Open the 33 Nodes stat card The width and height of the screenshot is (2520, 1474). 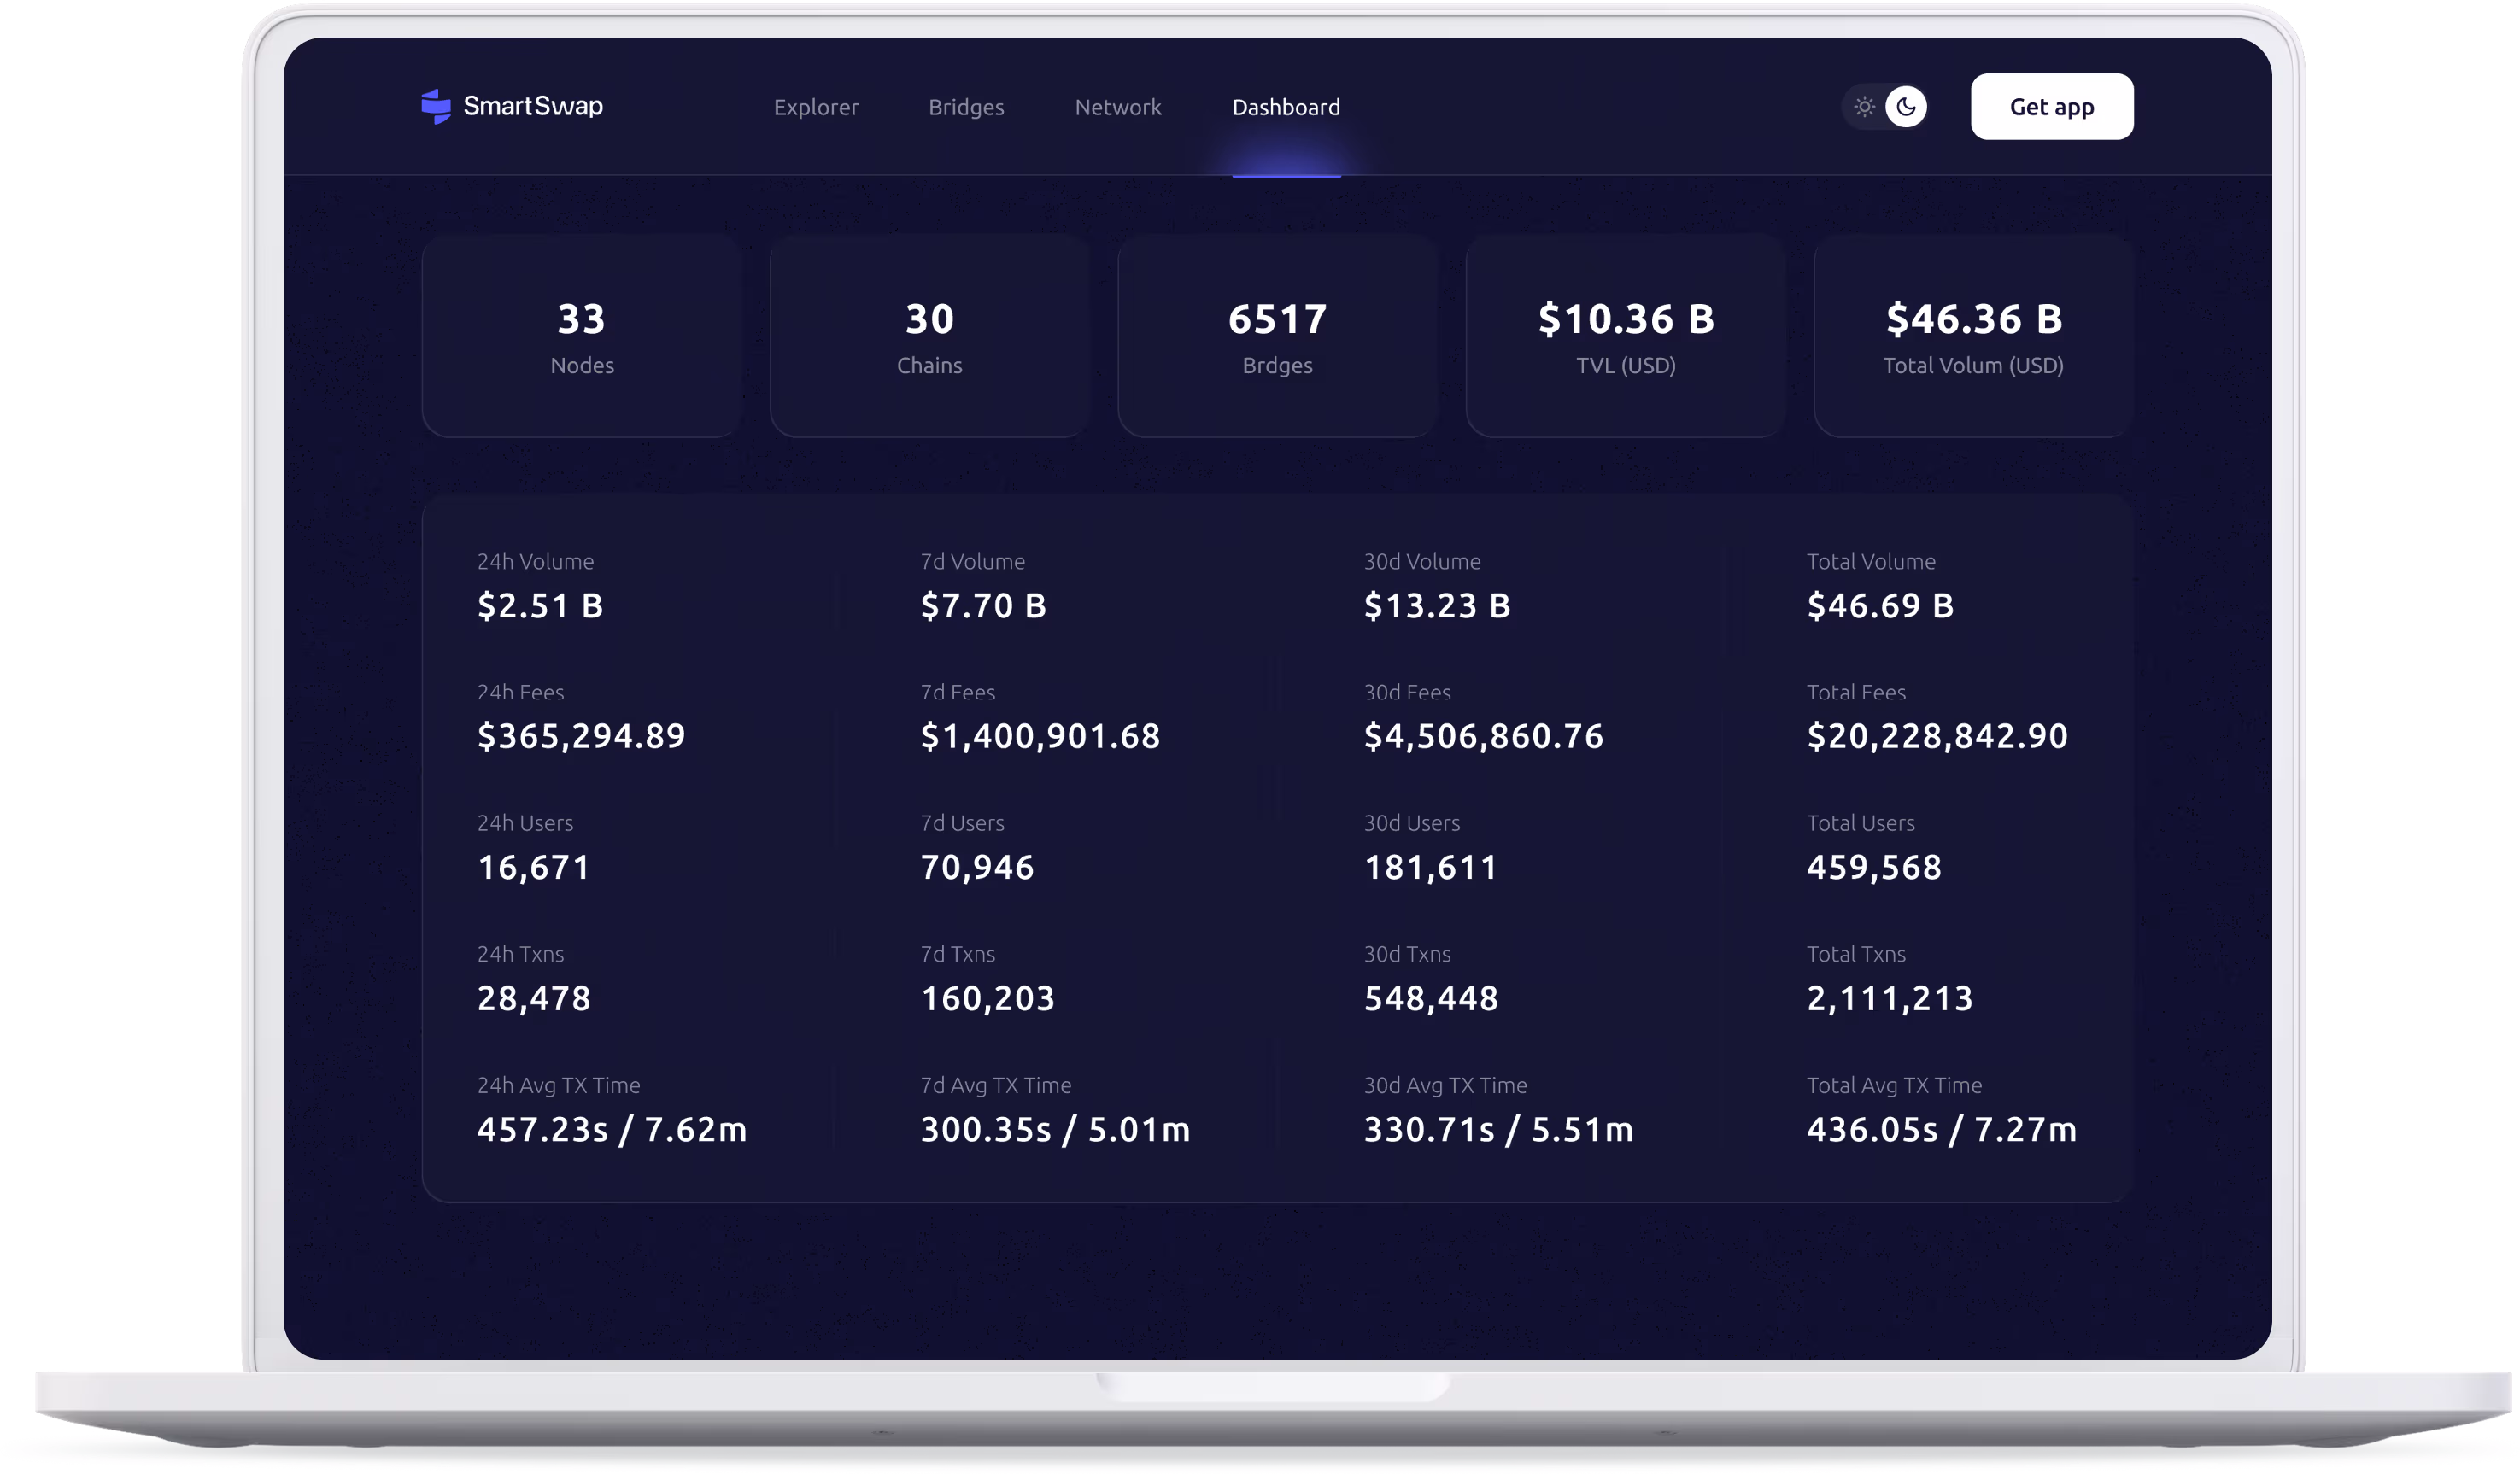[582, 337]
